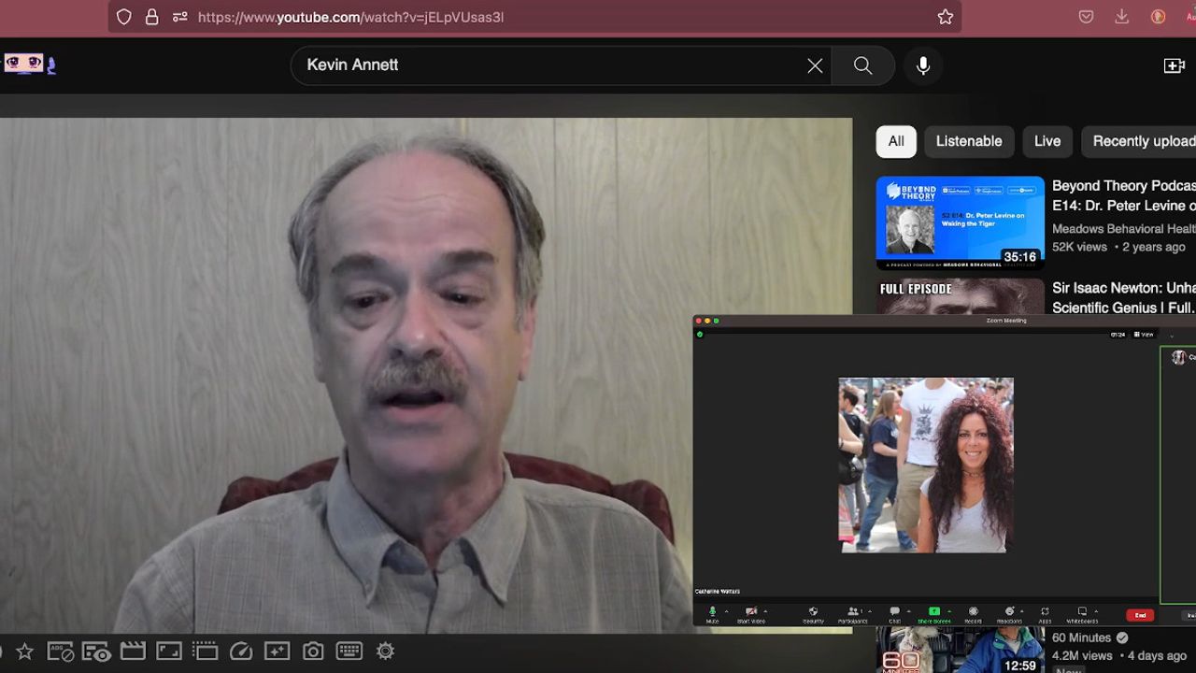Open the playback speed gauge icon
This screenshot has height=673, width=1196.
pos(240,652)
